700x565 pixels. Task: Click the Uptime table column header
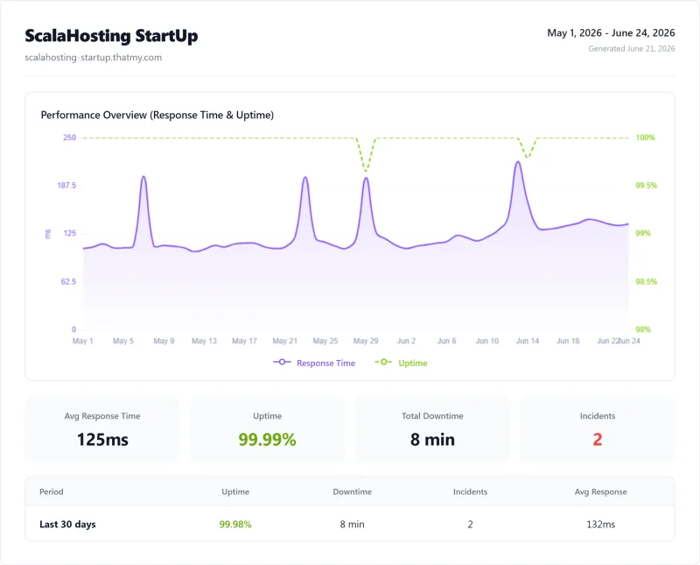pyautogui.click(x=235, y=491)
